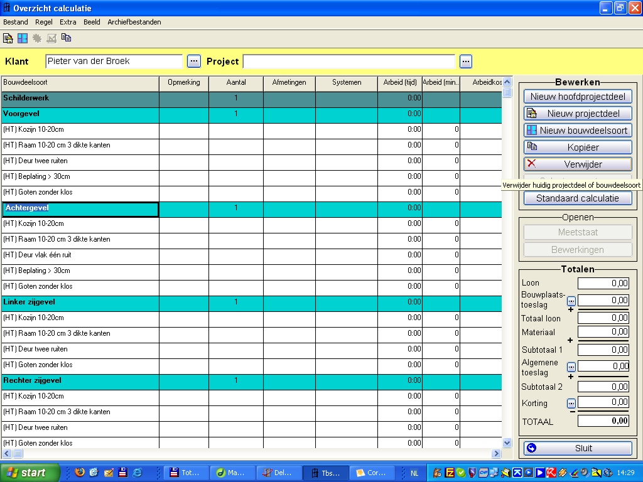Click the Materiaal amount field

tap(603, 332)
